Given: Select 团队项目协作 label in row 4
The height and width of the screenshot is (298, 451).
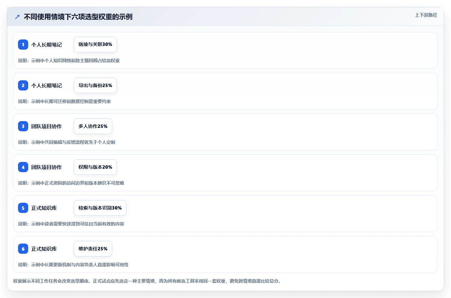Looking at the screenshot, I should [x=47, y=167].
